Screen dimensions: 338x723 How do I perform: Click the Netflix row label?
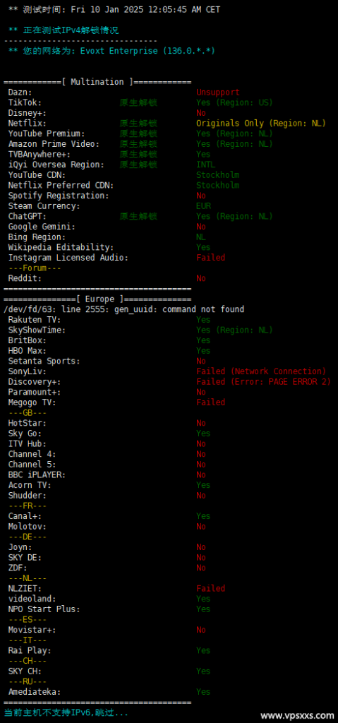point(25,123)
